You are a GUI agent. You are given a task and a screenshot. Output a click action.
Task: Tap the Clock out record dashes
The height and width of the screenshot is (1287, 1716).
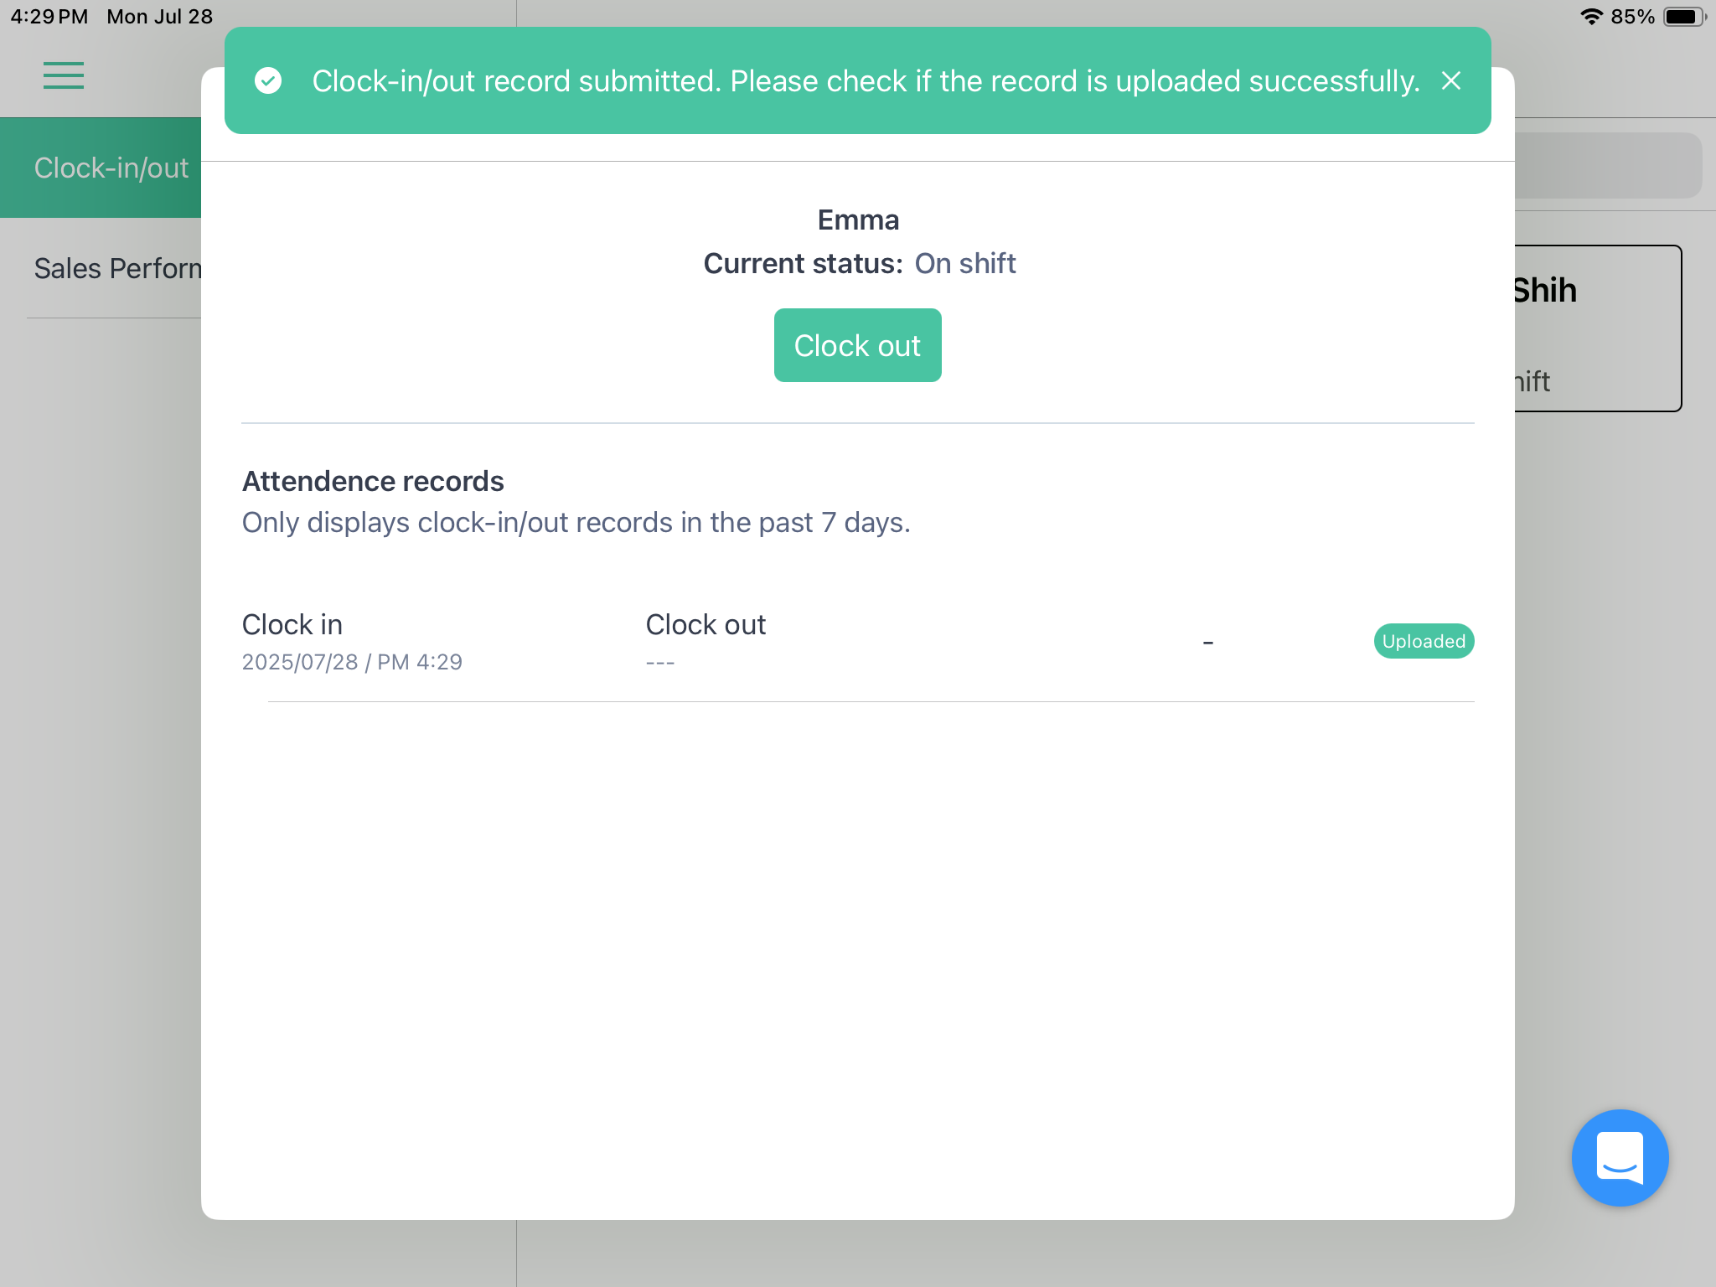click(x=660, y=662)
